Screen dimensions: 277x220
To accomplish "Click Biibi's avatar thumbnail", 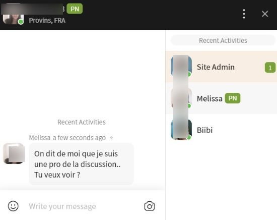I will tap(181, 130).
